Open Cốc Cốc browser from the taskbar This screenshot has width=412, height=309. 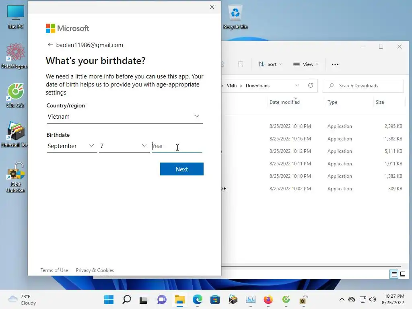point(286,299)
